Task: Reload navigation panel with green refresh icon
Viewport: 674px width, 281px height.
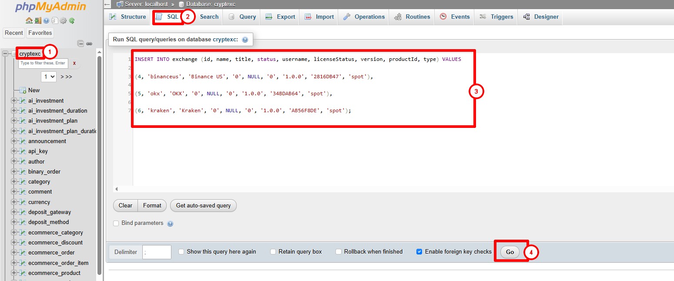Action: point(72,20)
